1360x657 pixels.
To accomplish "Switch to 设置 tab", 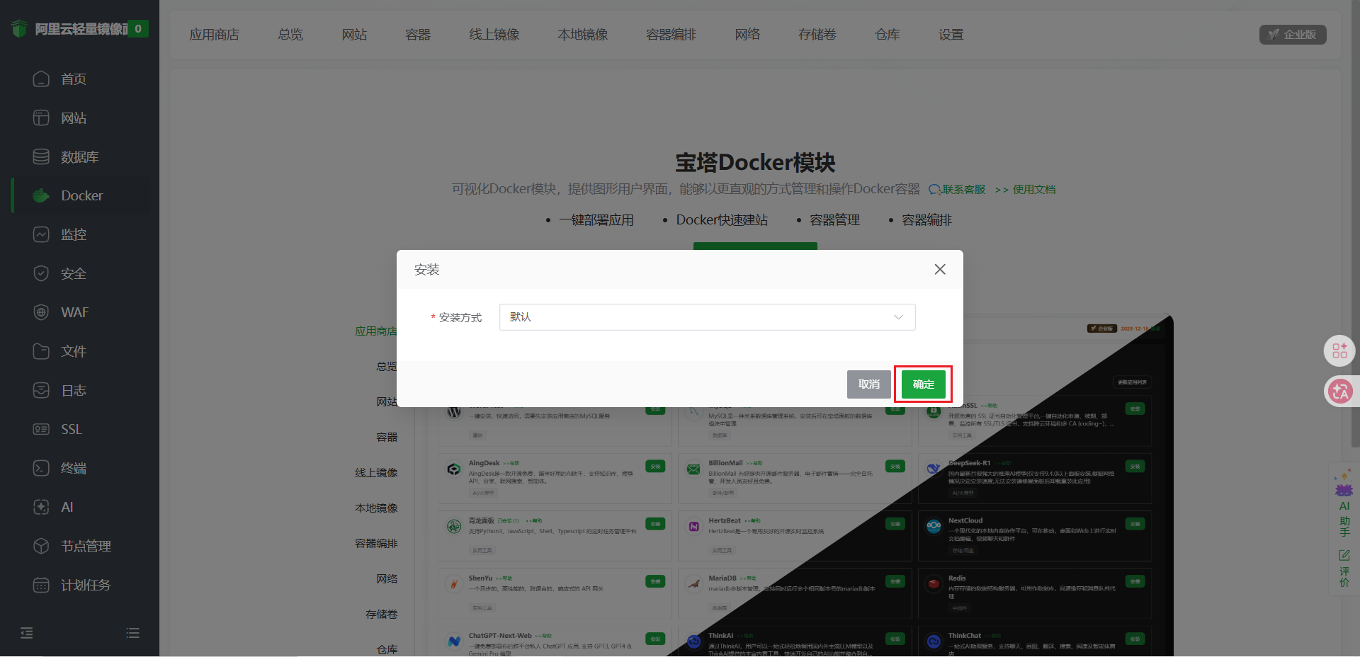I will pos(951,35).
